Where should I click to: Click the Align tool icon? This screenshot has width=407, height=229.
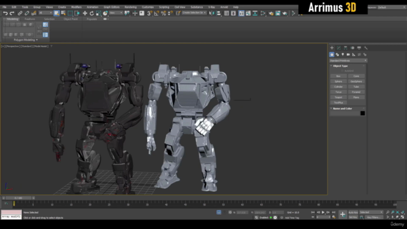(219, 13)
